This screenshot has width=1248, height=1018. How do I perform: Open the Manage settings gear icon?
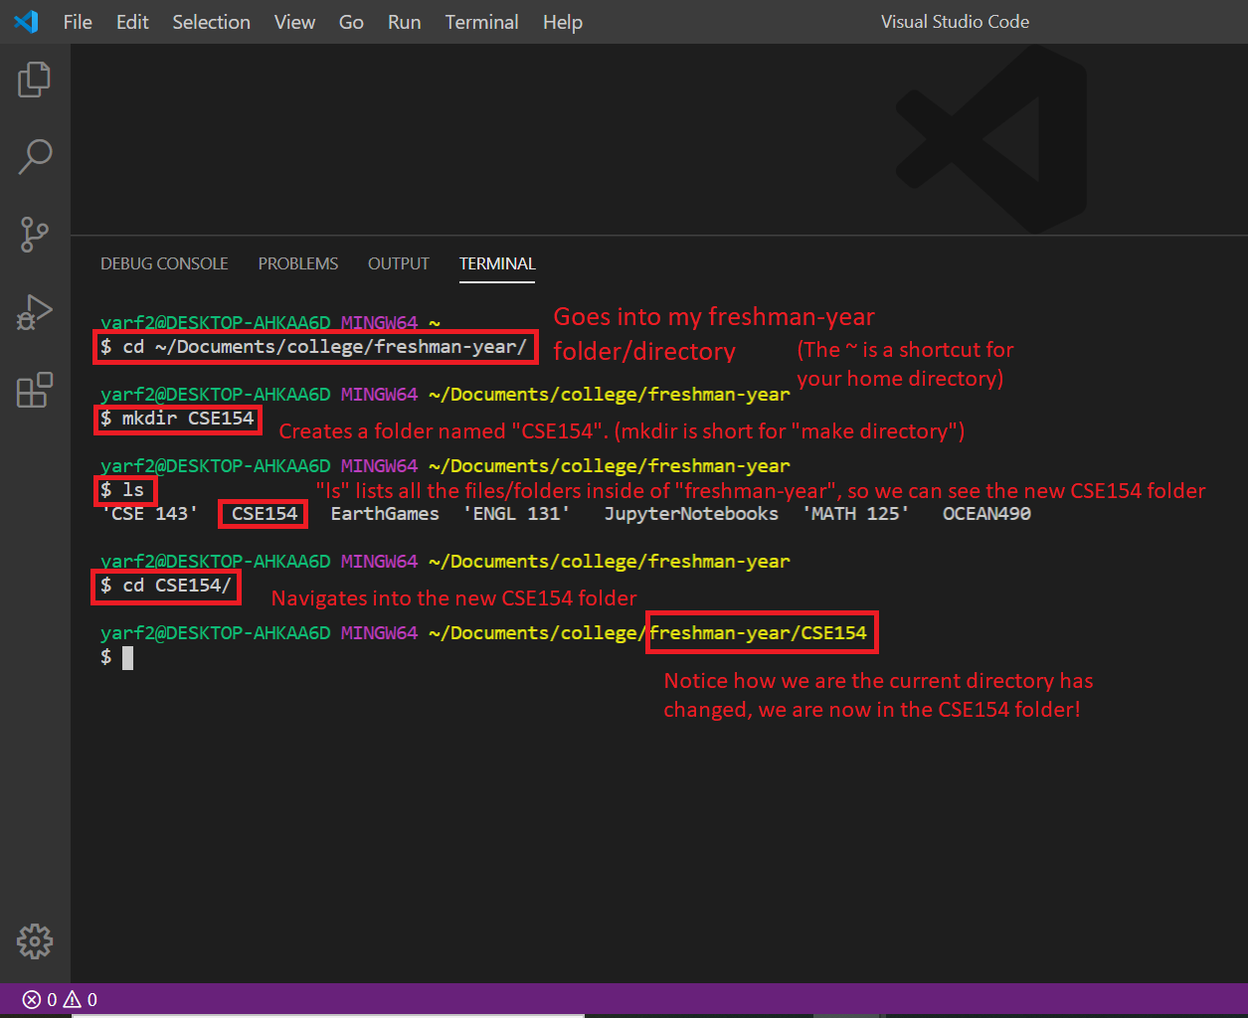coord(35,941)
